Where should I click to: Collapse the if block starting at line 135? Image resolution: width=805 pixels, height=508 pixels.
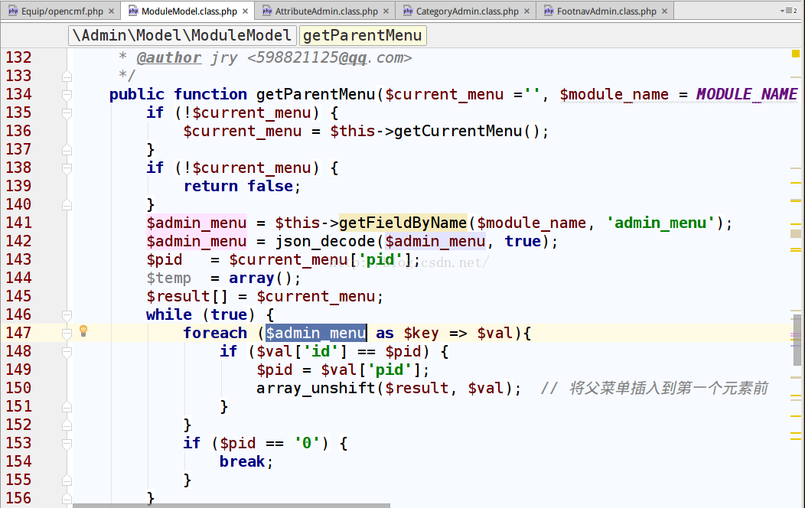67,113
